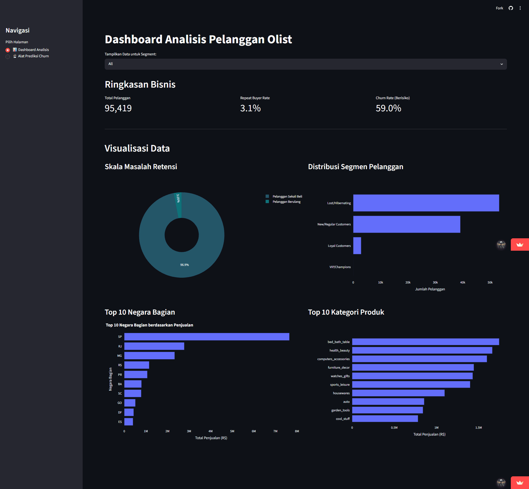Click the creator avatar at page bottom

(501, 483)
